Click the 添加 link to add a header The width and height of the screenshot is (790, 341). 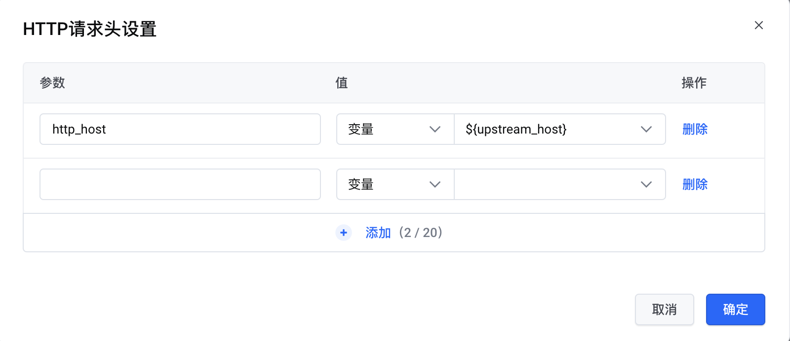378,233
